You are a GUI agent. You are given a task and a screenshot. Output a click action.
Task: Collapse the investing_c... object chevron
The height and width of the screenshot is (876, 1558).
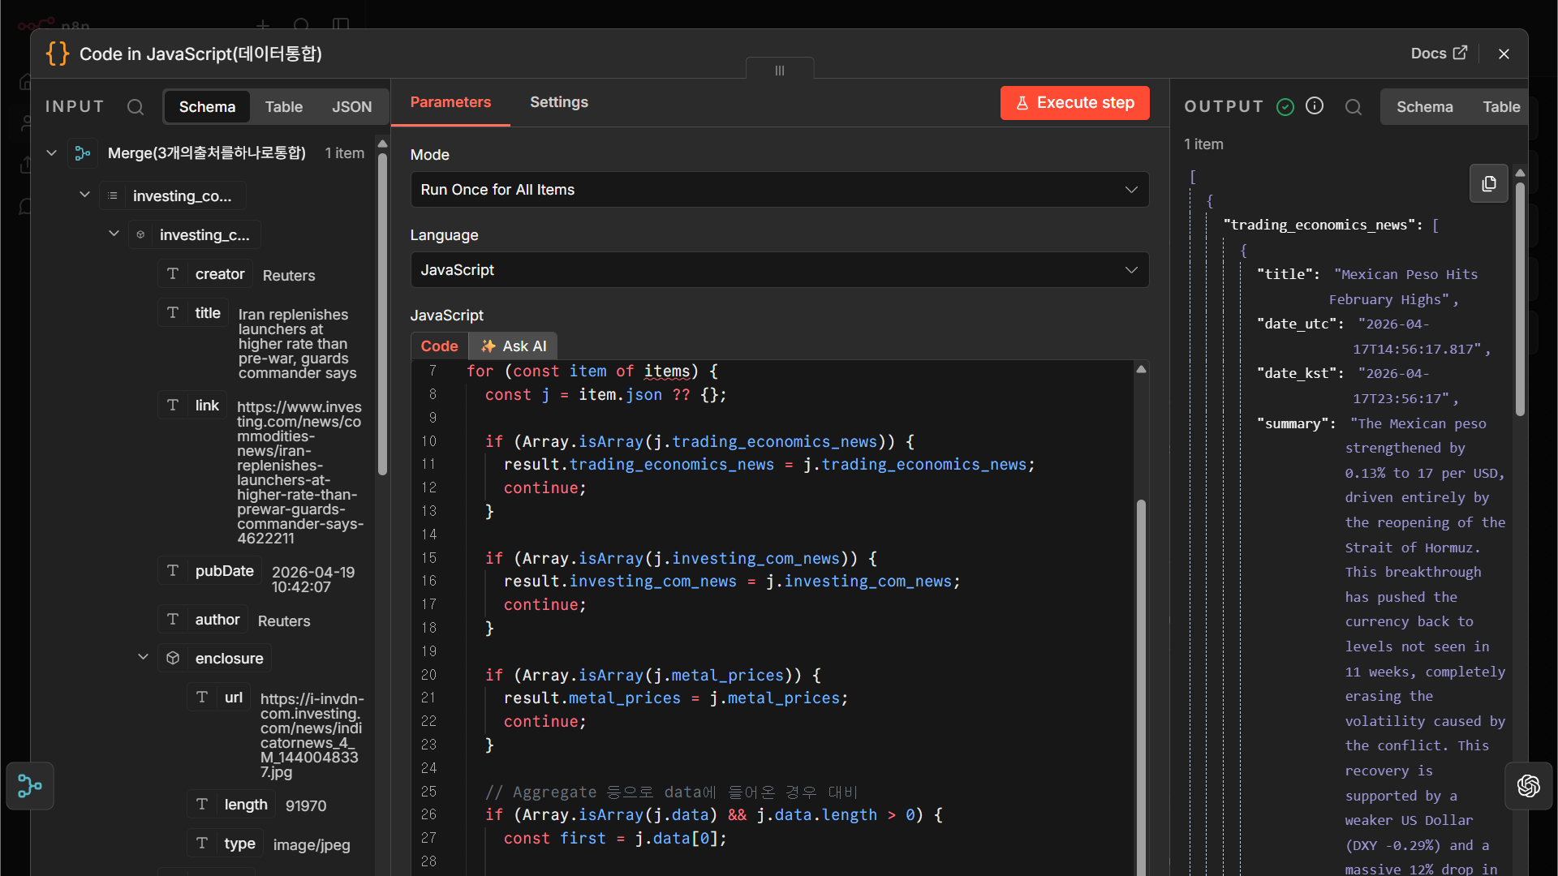point(114,234)
